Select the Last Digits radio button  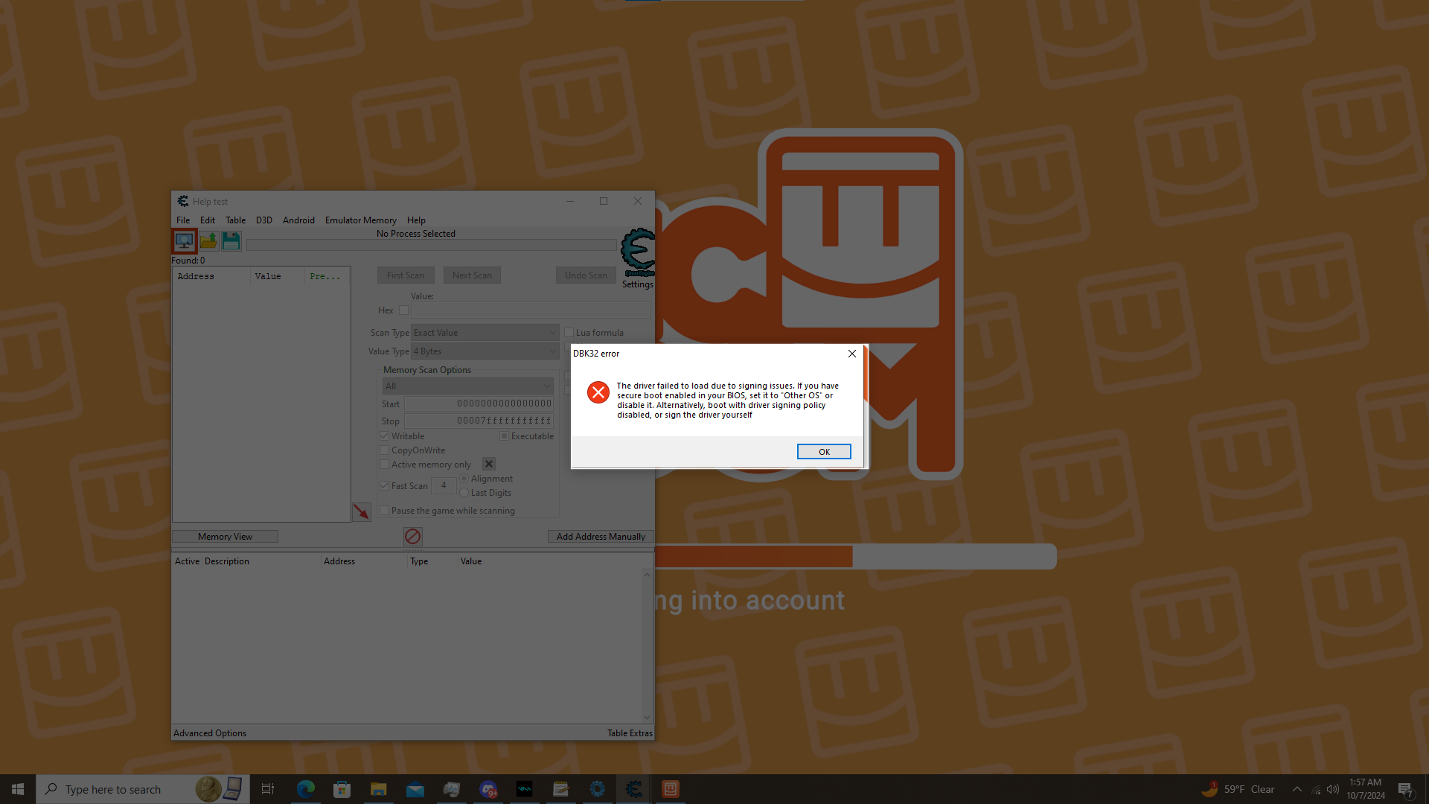464,493
